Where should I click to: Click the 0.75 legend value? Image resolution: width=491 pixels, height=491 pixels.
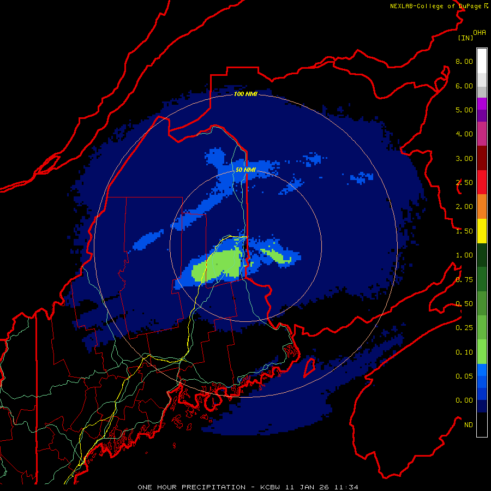pos(464,280)
